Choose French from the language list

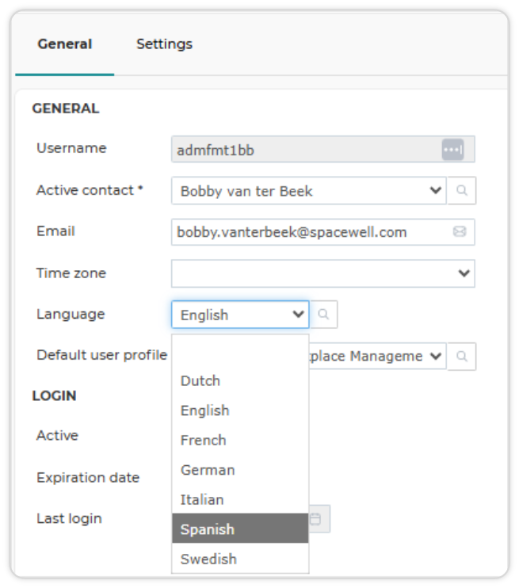click(240, 441)
